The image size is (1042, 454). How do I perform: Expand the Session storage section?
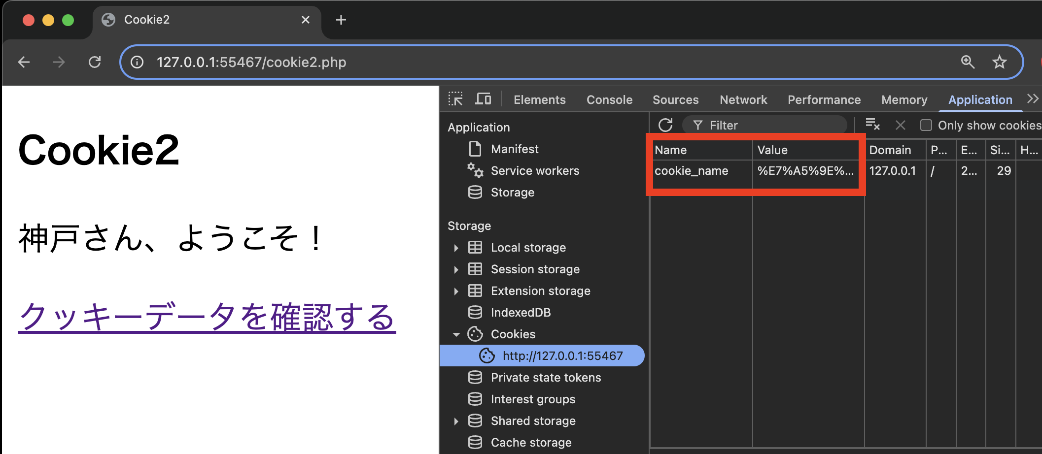pos(456,269)
